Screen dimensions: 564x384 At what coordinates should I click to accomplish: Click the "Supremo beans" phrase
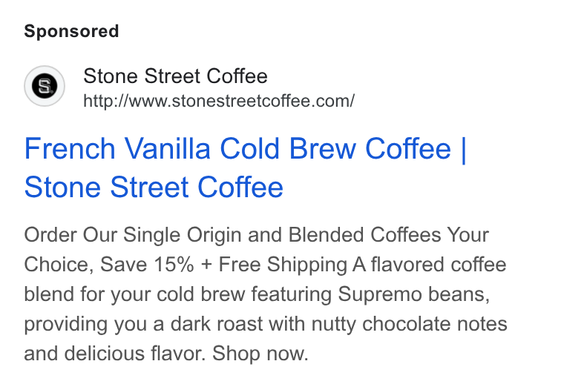click(413, 294)
